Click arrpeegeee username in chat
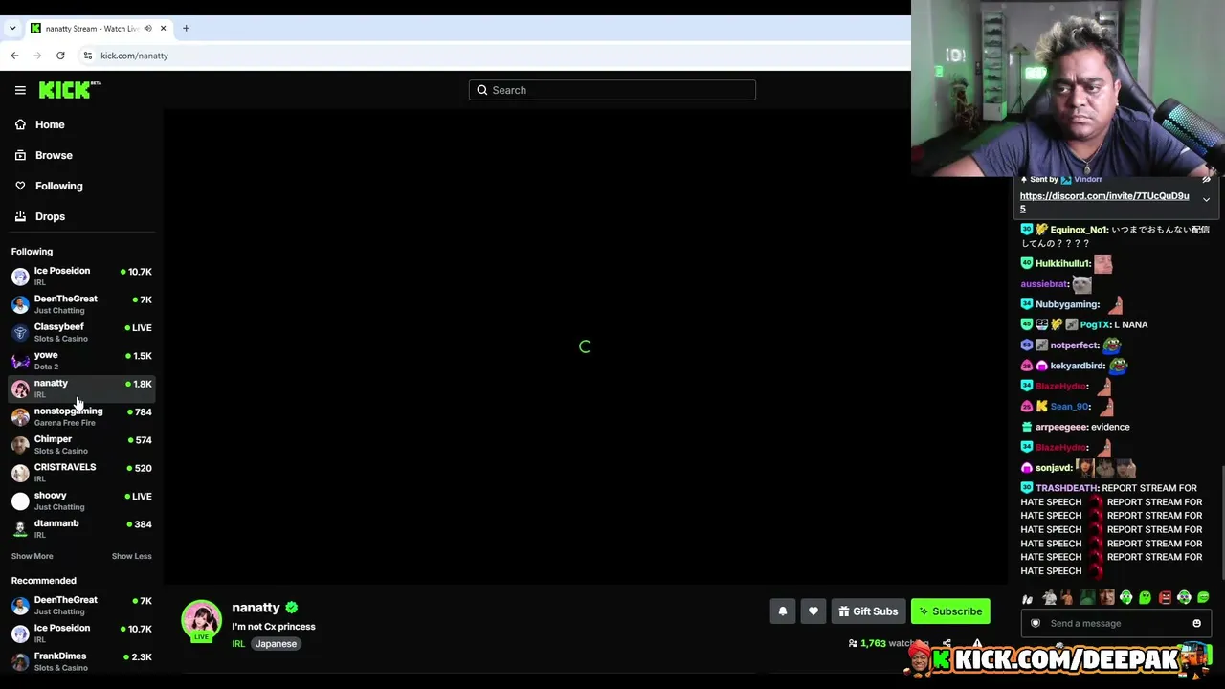 click(x=1061, y=427)
